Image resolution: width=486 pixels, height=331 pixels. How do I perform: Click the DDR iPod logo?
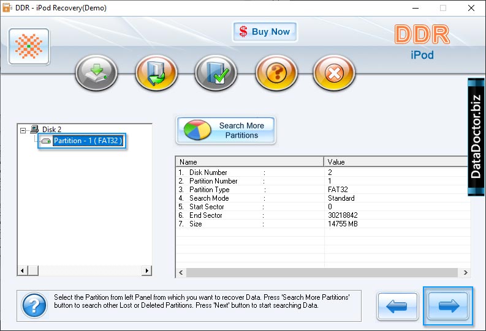pos(422,42)
